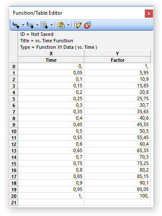Click the delete table red X icon
The width and height of the screenshot is (162, 216).
pos(87,25)
